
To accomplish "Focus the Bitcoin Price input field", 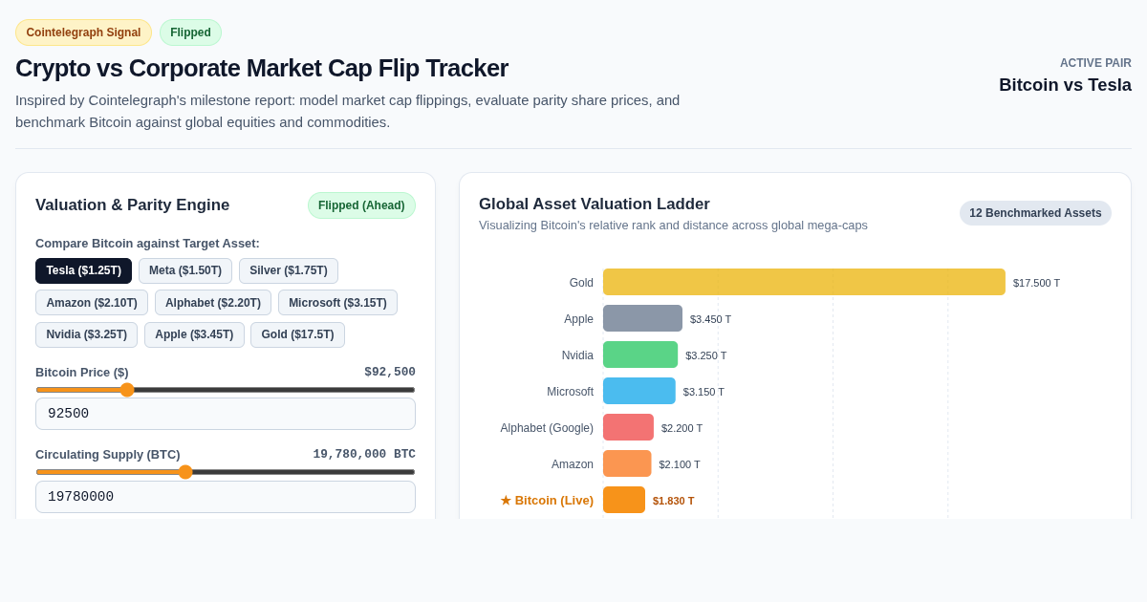I will pyautogui.click(x=226, y=414).
